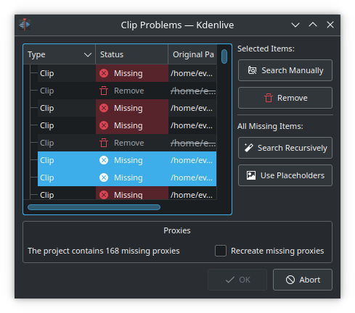
Task: Click the red trash icon on Remove button
Action: pyautogui.click(x=269, y=98)
